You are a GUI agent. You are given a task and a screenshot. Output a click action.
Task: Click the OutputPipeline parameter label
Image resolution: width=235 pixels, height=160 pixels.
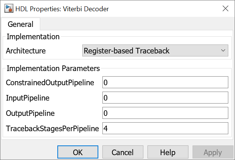click(x=30, y=113)
